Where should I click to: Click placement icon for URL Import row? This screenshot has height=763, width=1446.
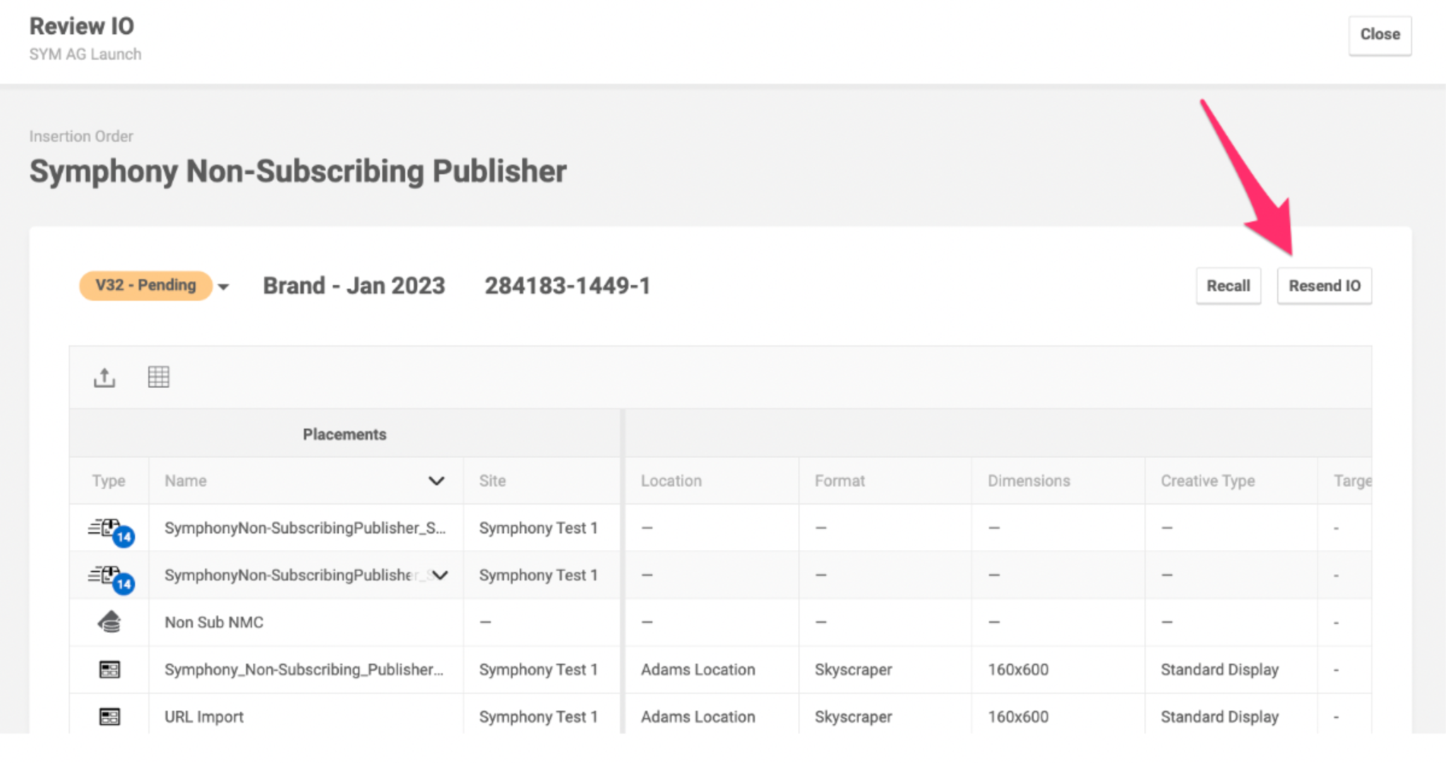[x=109, y=716]
